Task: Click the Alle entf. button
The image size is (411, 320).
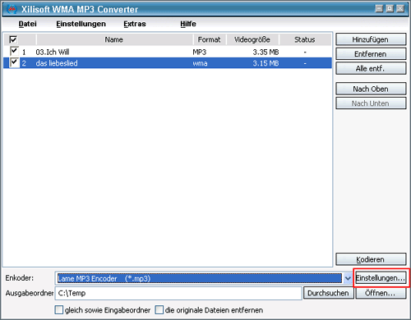Action: (x=371, y=68)
